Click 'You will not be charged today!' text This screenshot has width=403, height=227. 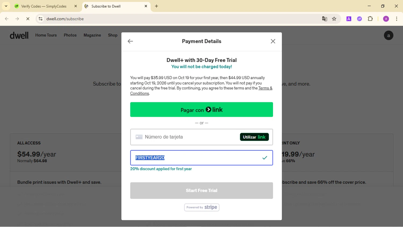click(201, 67)
